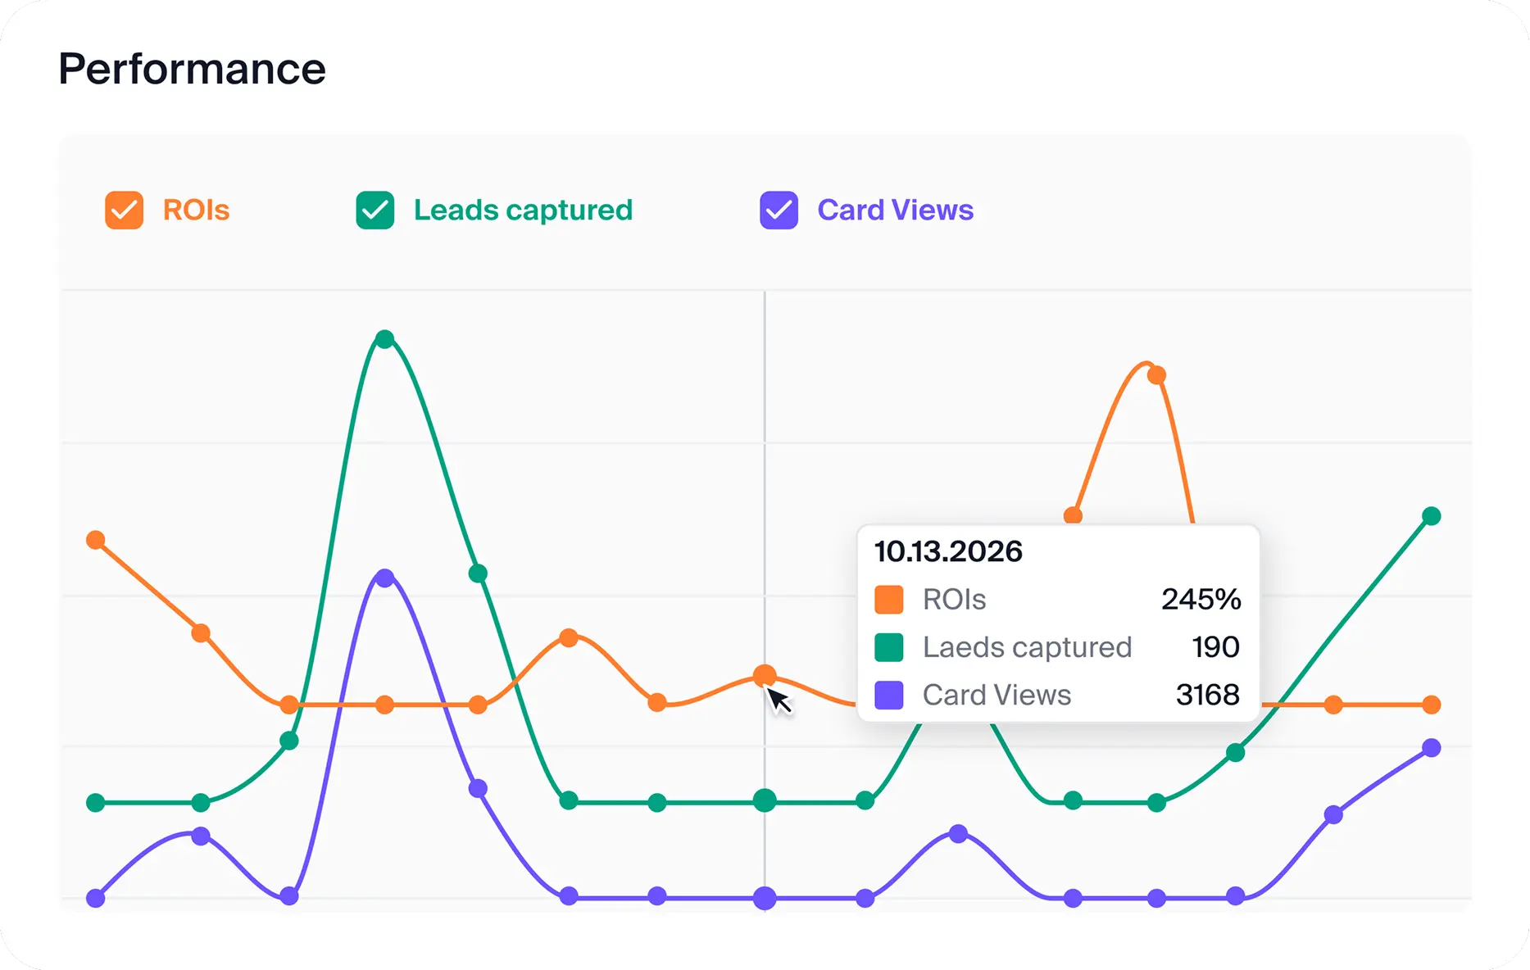Click the purple Card Views tooltip swatch

click(x=888, y=695)
